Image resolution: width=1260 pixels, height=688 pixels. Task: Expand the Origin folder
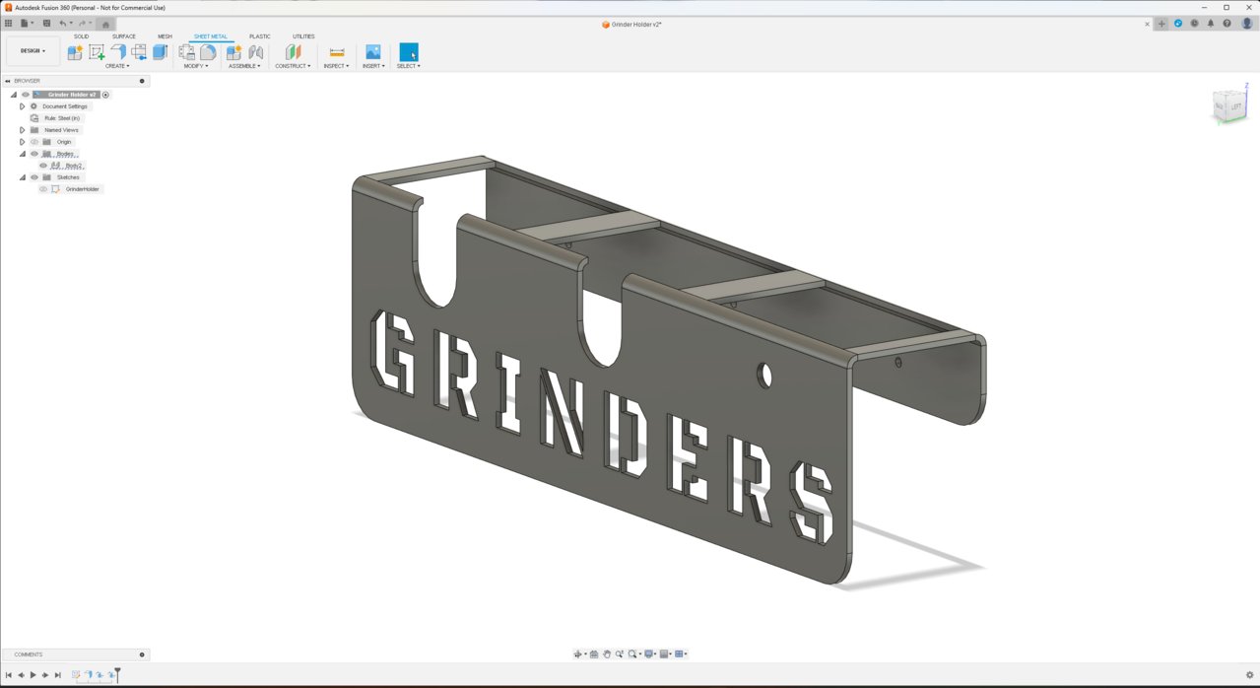tap(23, 142)
